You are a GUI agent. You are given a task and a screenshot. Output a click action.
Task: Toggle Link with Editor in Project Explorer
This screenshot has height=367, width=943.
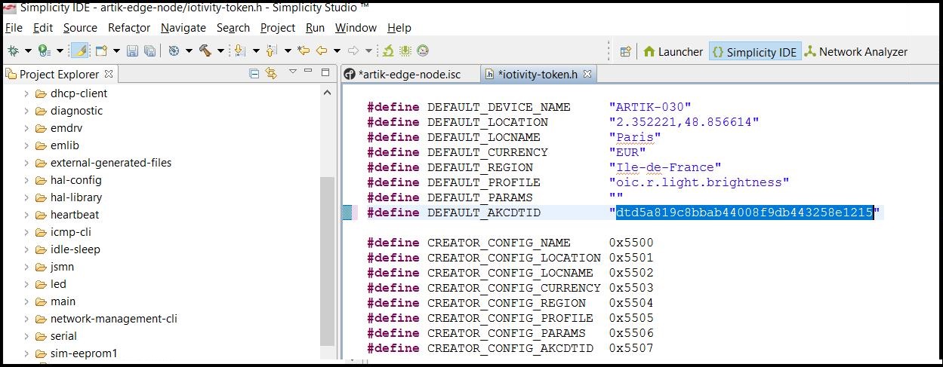pyautogui.click(x=271, y=73)
